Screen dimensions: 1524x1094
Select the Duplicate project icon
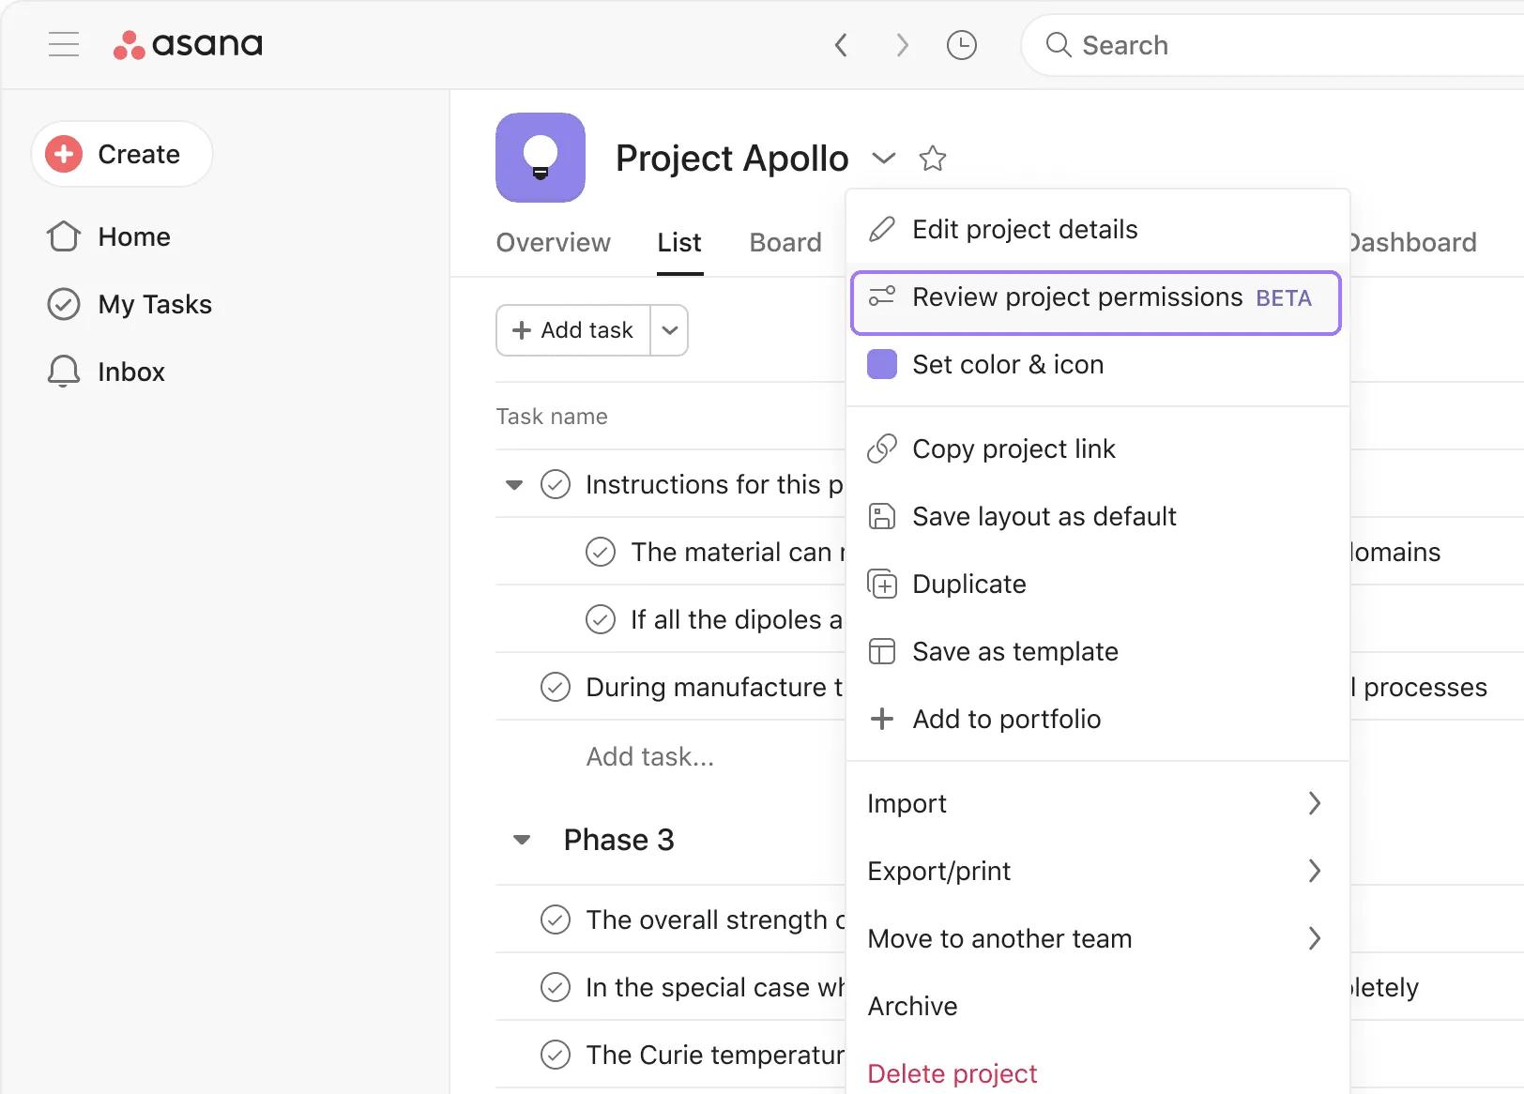click(882, 584)
